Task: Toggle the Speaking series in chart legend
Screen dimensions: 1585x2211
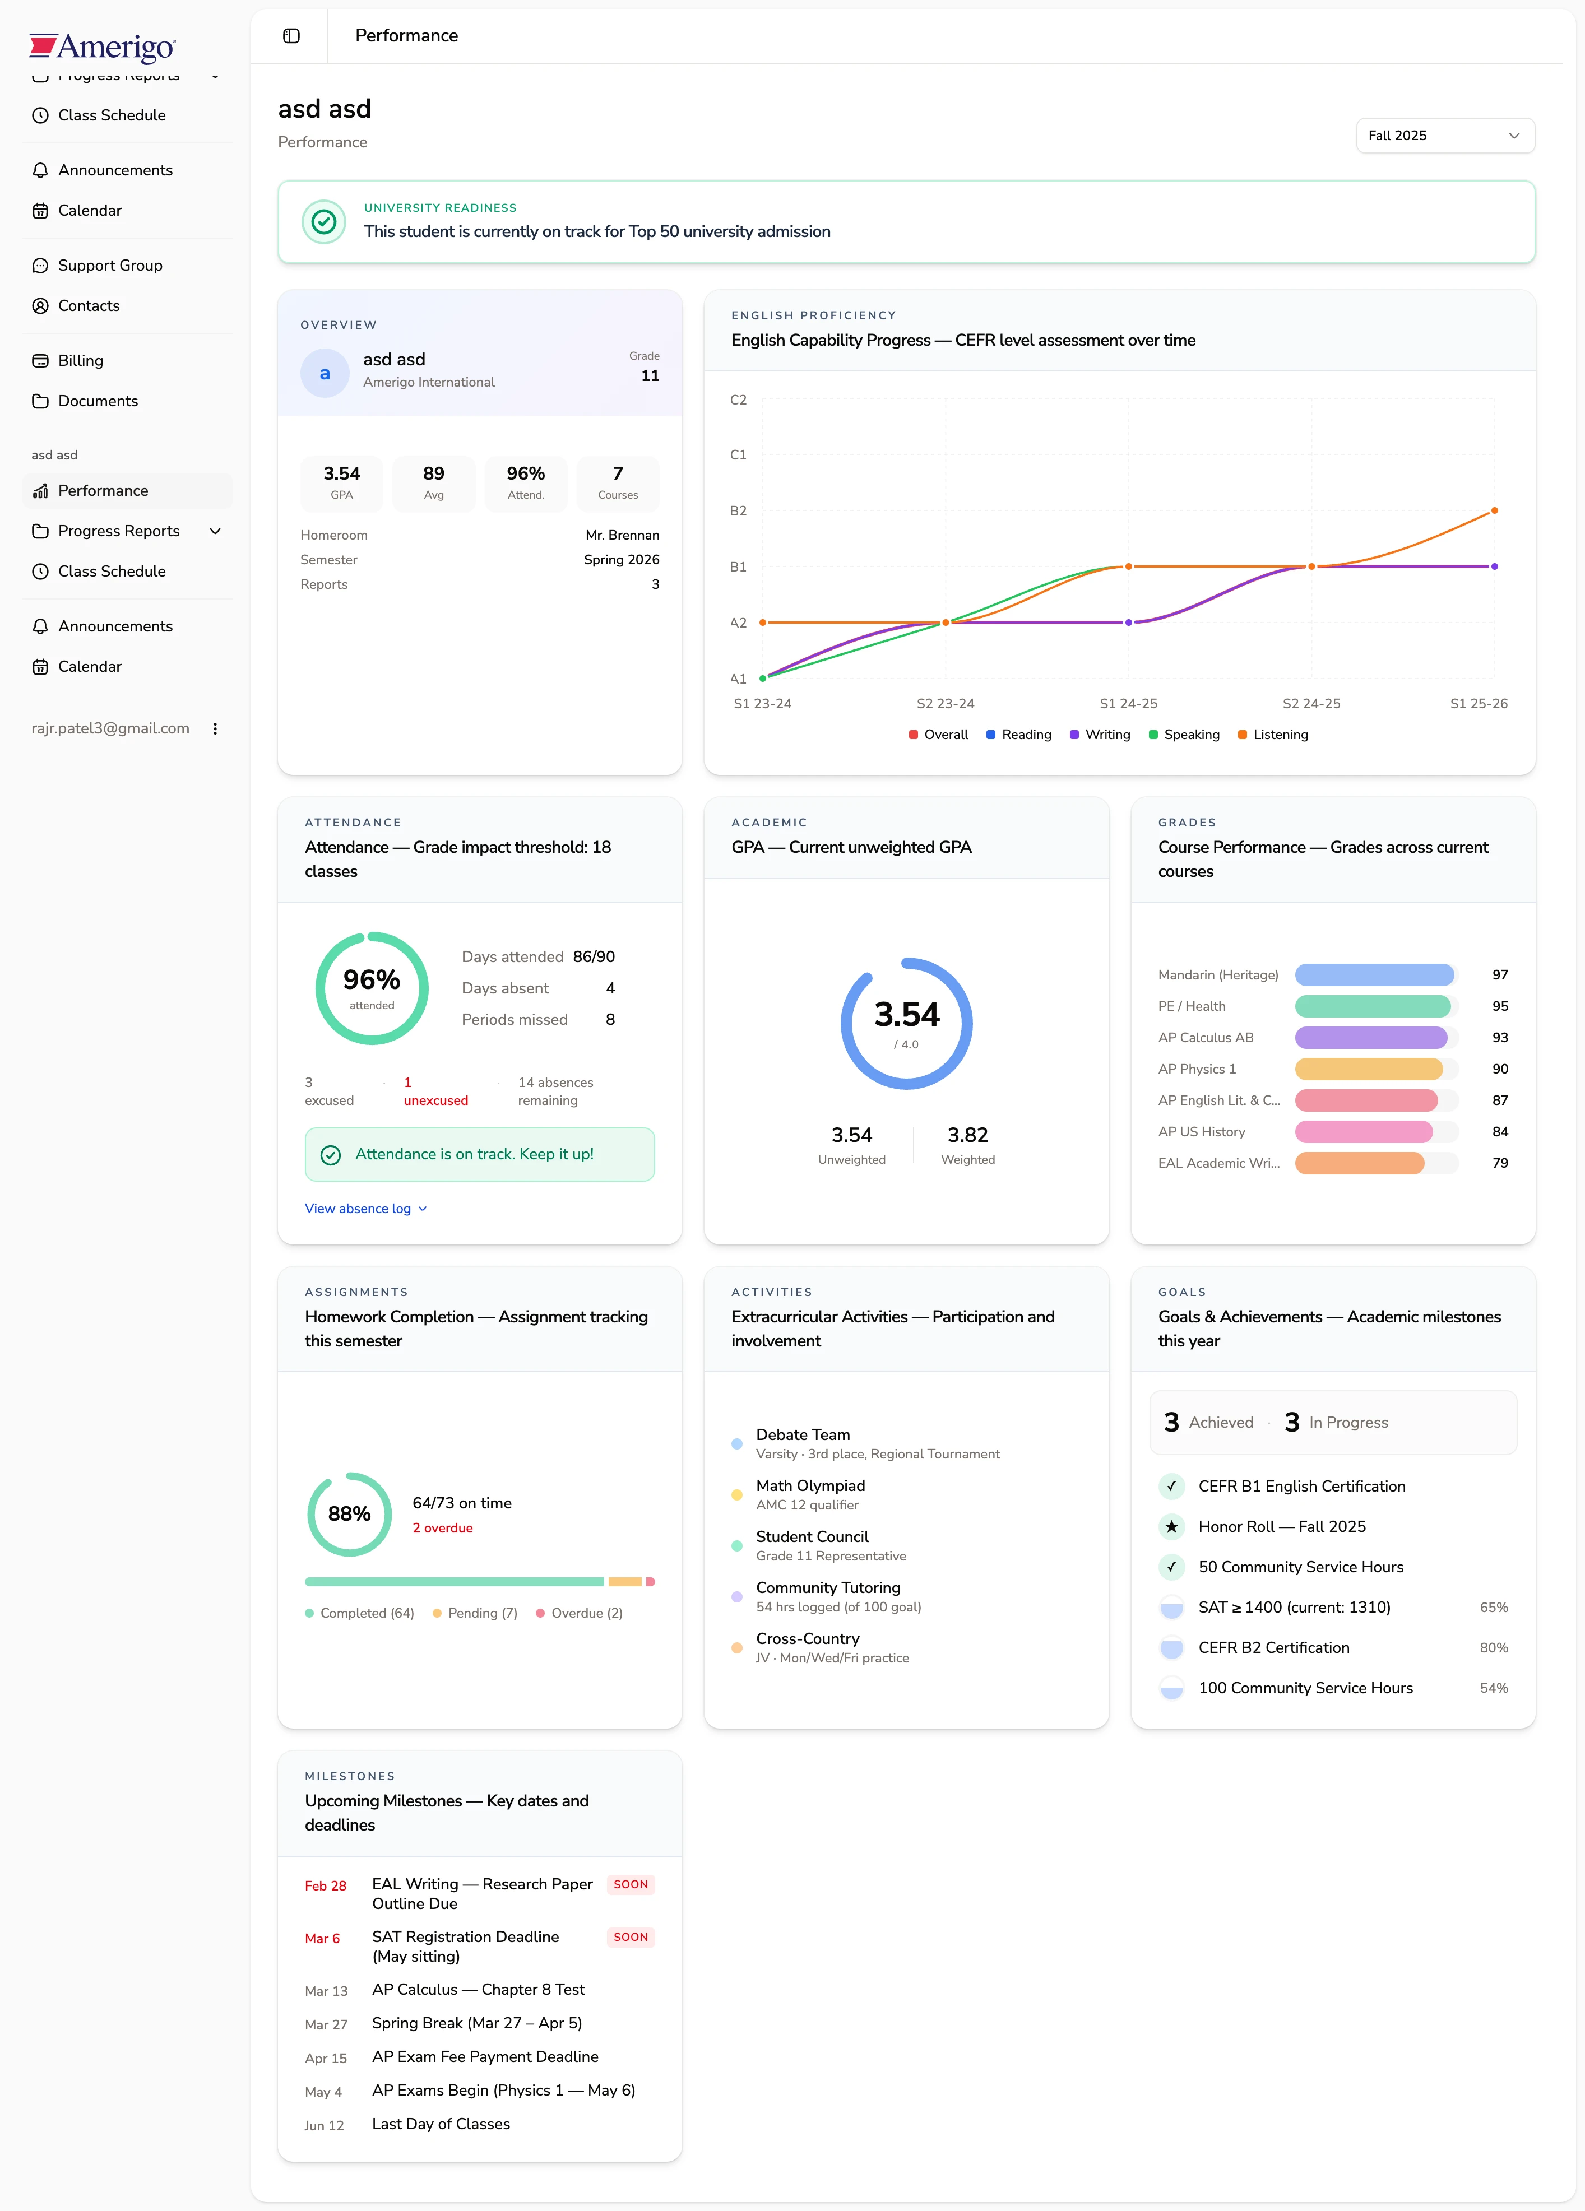Action: 1183,734
